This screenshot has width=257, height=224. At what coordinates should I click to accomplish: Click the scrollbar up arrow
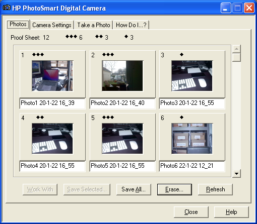236,49
